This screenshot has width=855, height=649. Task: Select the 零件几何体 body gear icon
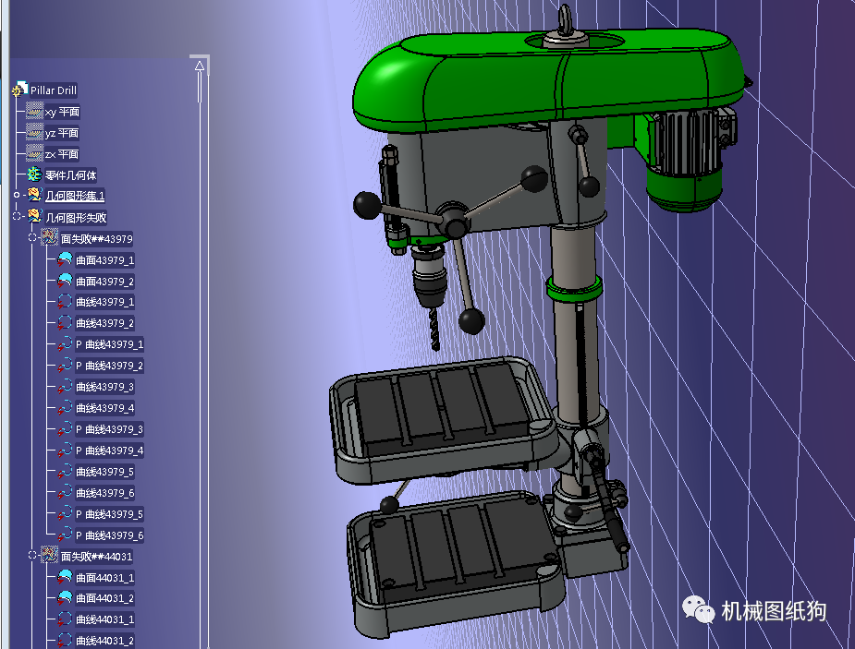pyautogui.click(x=34, y=174)
